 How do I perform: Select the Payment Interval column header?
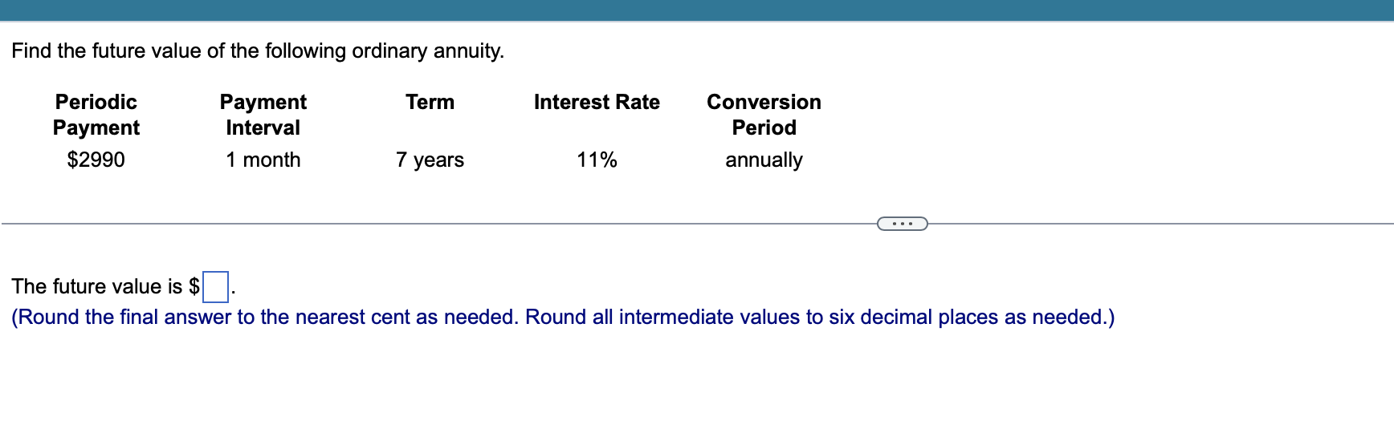tap(263, 115)
